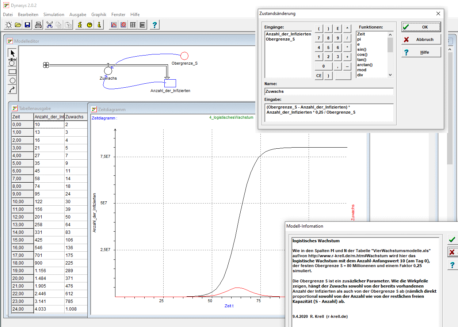Show the time diagram via the red curve icon
Image resolution: width=458 pixels, height=327 pixels.
[x=114, y=25]
